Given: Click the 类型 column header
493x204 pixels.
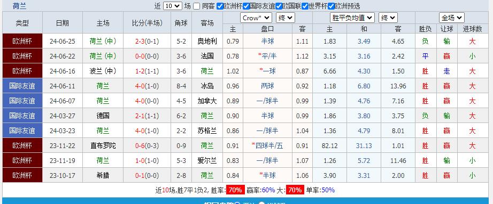Looking at the screenshot, I should point(22,23).
